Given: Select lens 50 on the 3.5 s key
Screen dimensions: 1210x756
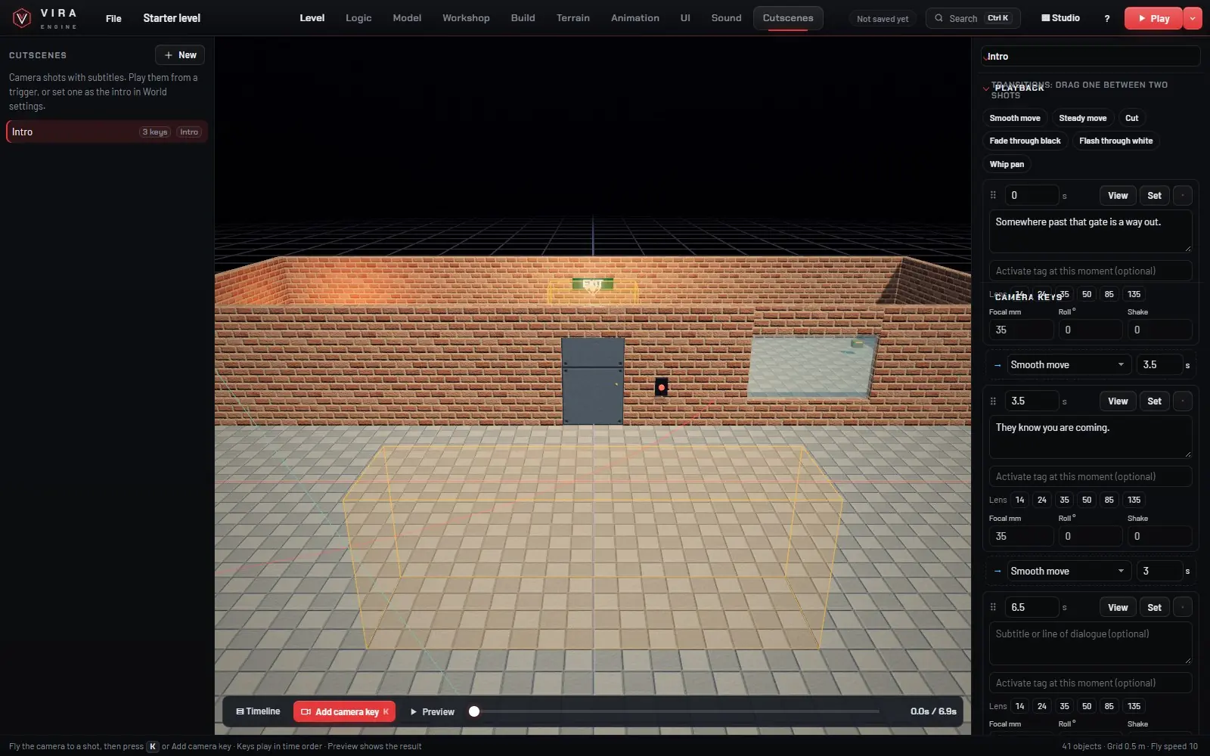Looking at the screenshot, I should click(1087, 500).
